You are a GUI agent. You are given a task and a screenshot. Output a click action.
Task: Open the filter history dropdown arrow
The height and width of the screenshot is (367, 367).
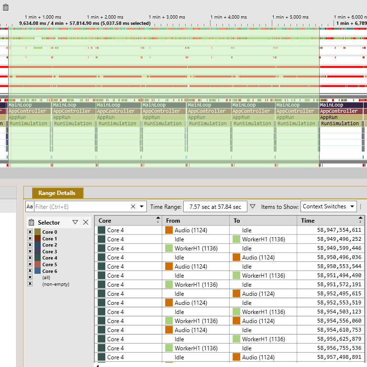(142, 206)
